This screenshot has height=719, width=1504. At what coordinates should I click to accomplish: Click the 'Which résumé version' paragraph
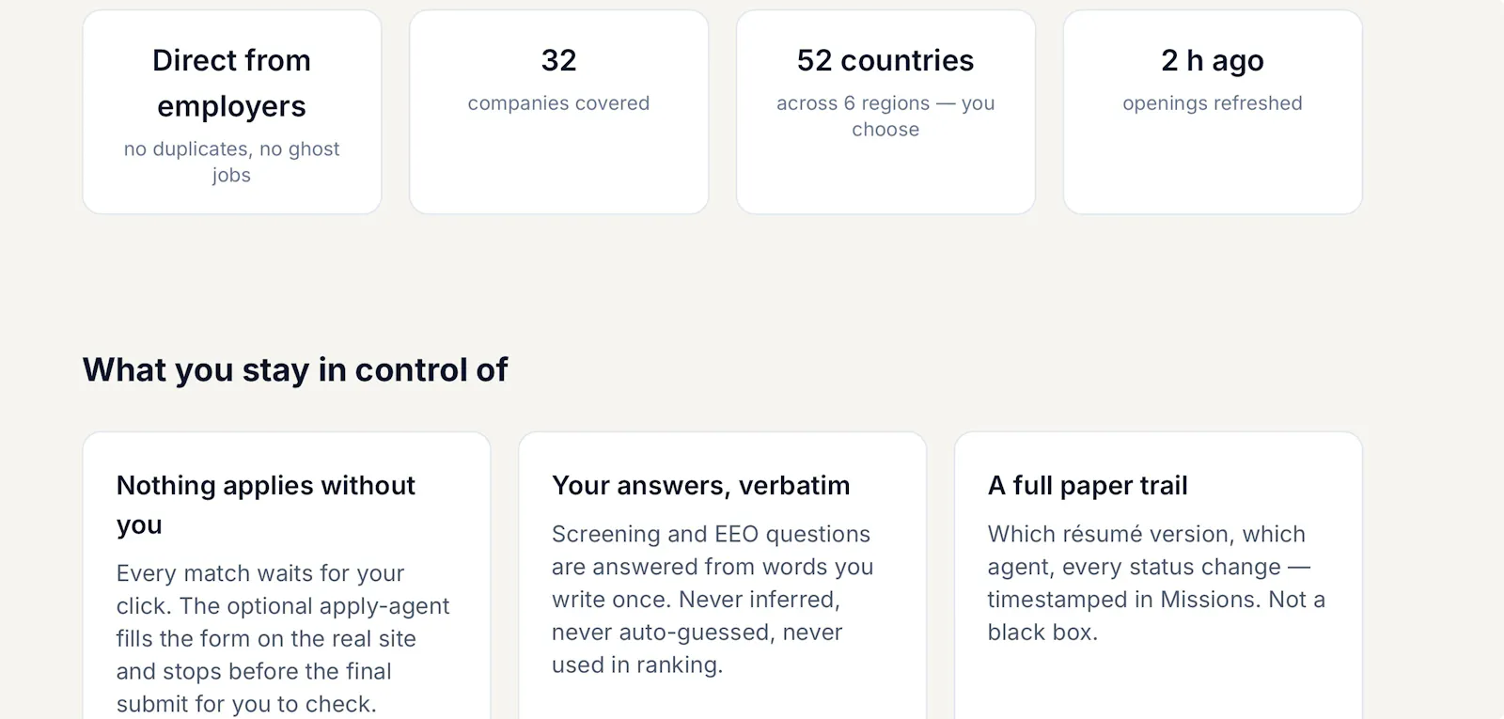(1156, 583)
